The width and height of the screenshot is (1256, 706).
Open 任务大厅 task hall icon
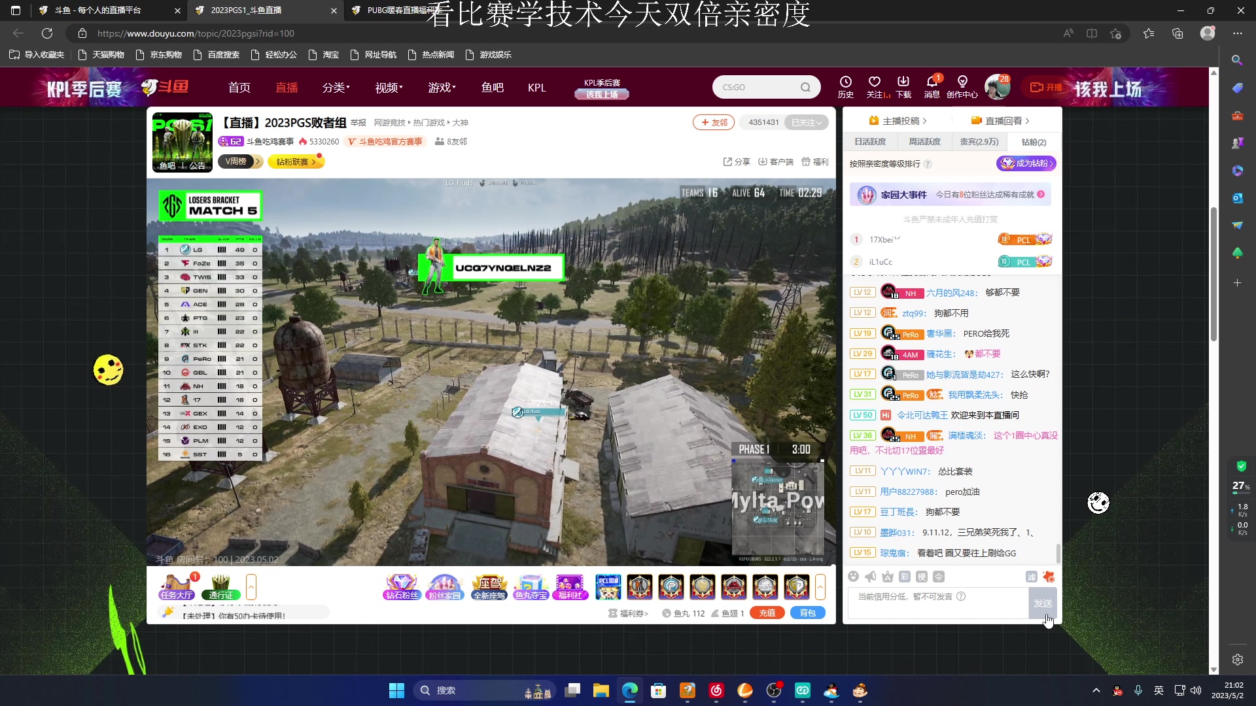tap(177, 586)
